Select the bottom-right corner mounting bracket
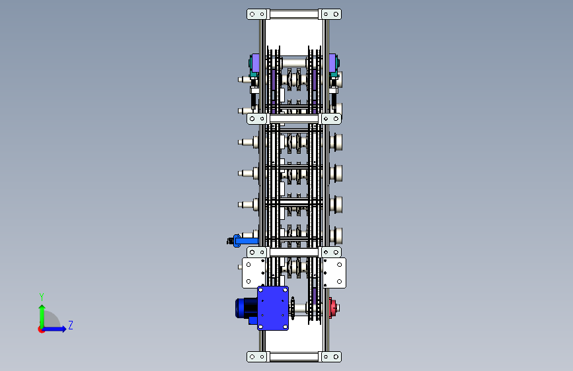573x371 pixels. [x=330, y=356]
